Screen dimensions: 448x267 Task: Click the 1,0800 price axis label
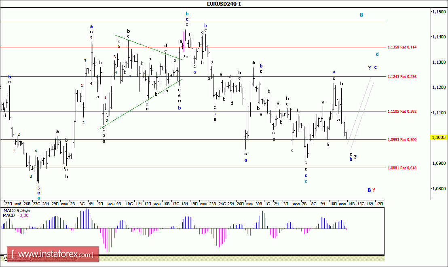[x=439, y=189]
